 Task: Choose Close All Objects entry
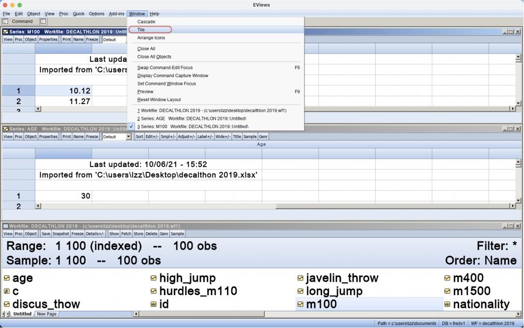(x=216, y=57)
